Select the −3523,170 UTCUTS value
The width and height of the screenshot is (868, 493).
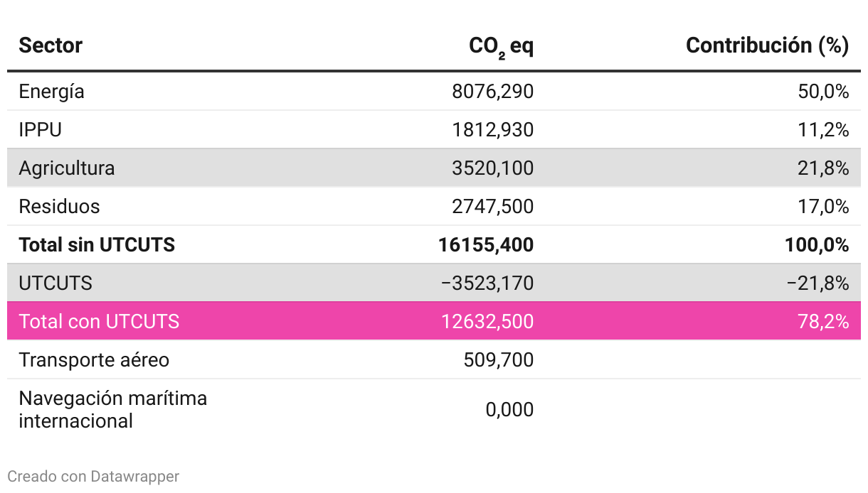point(487,283)
